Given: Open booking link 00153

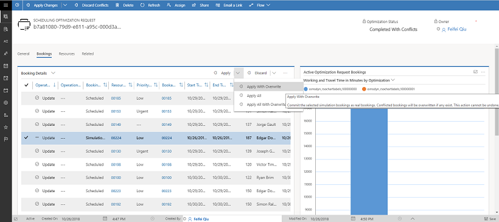Looking at the screenshot, I should point(167,111).
